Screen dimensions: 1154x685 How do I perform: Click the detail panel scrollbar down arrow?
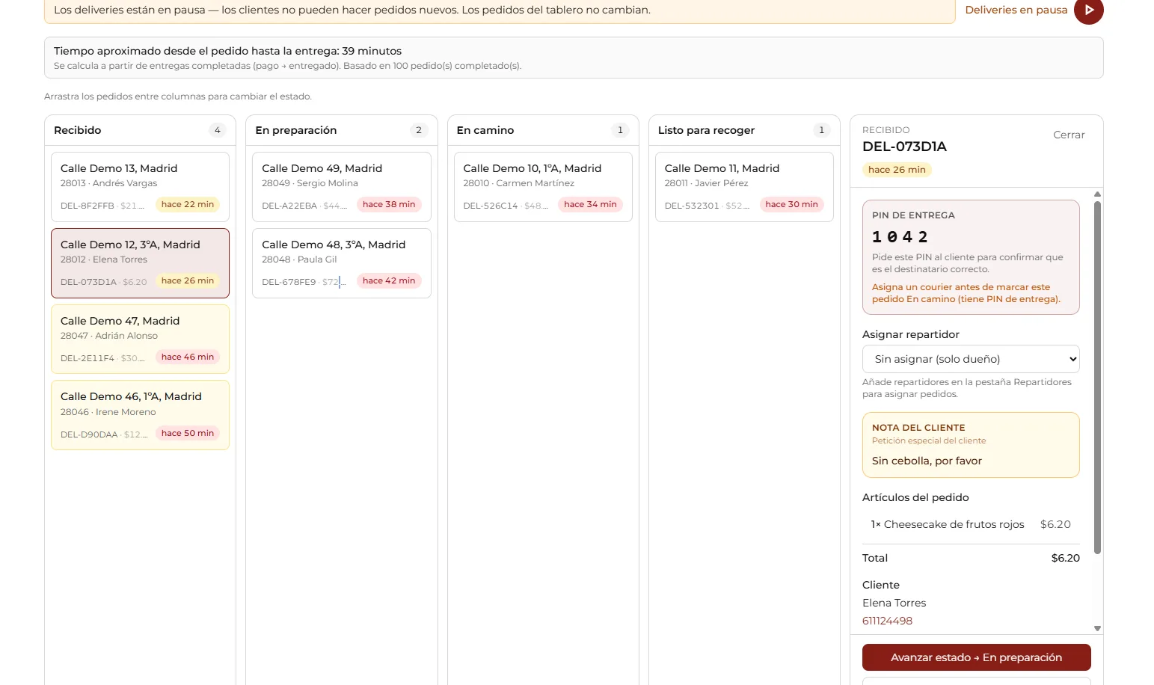[x=1097, y=629]
